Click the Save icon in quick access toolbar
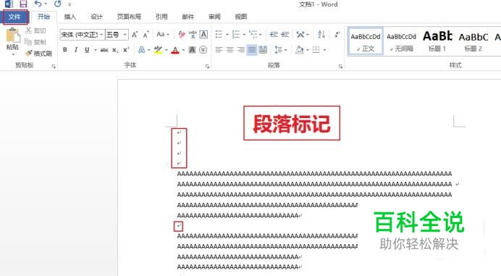 click(x=23, y=4)
